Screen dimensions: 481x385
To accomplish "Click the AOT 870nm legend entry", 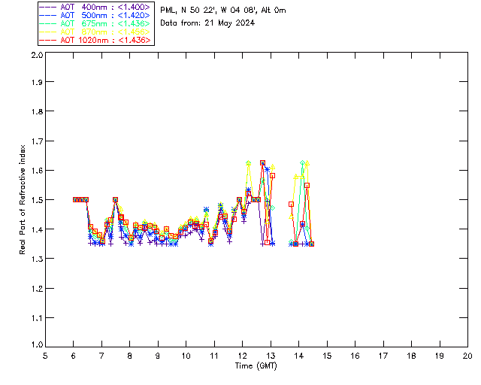I will [95, 32].
